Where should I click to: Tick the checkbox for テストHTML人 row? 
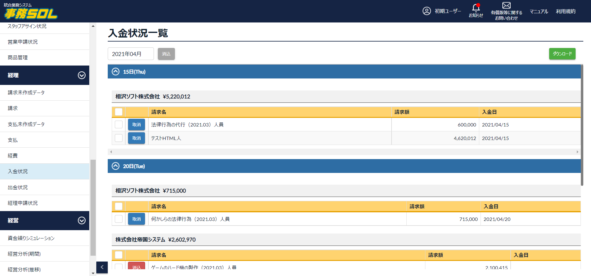119,138
